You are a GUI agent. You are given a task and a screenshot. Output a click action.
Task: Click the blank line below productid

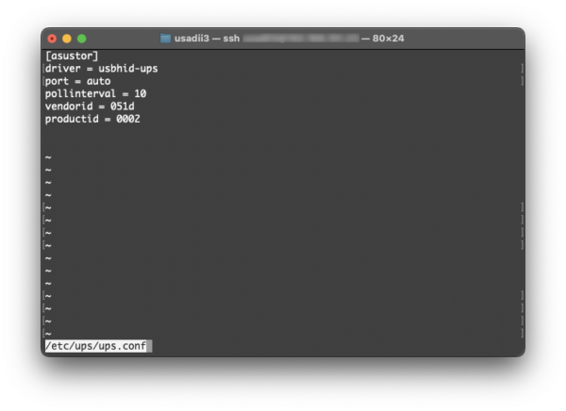[189, 132]
